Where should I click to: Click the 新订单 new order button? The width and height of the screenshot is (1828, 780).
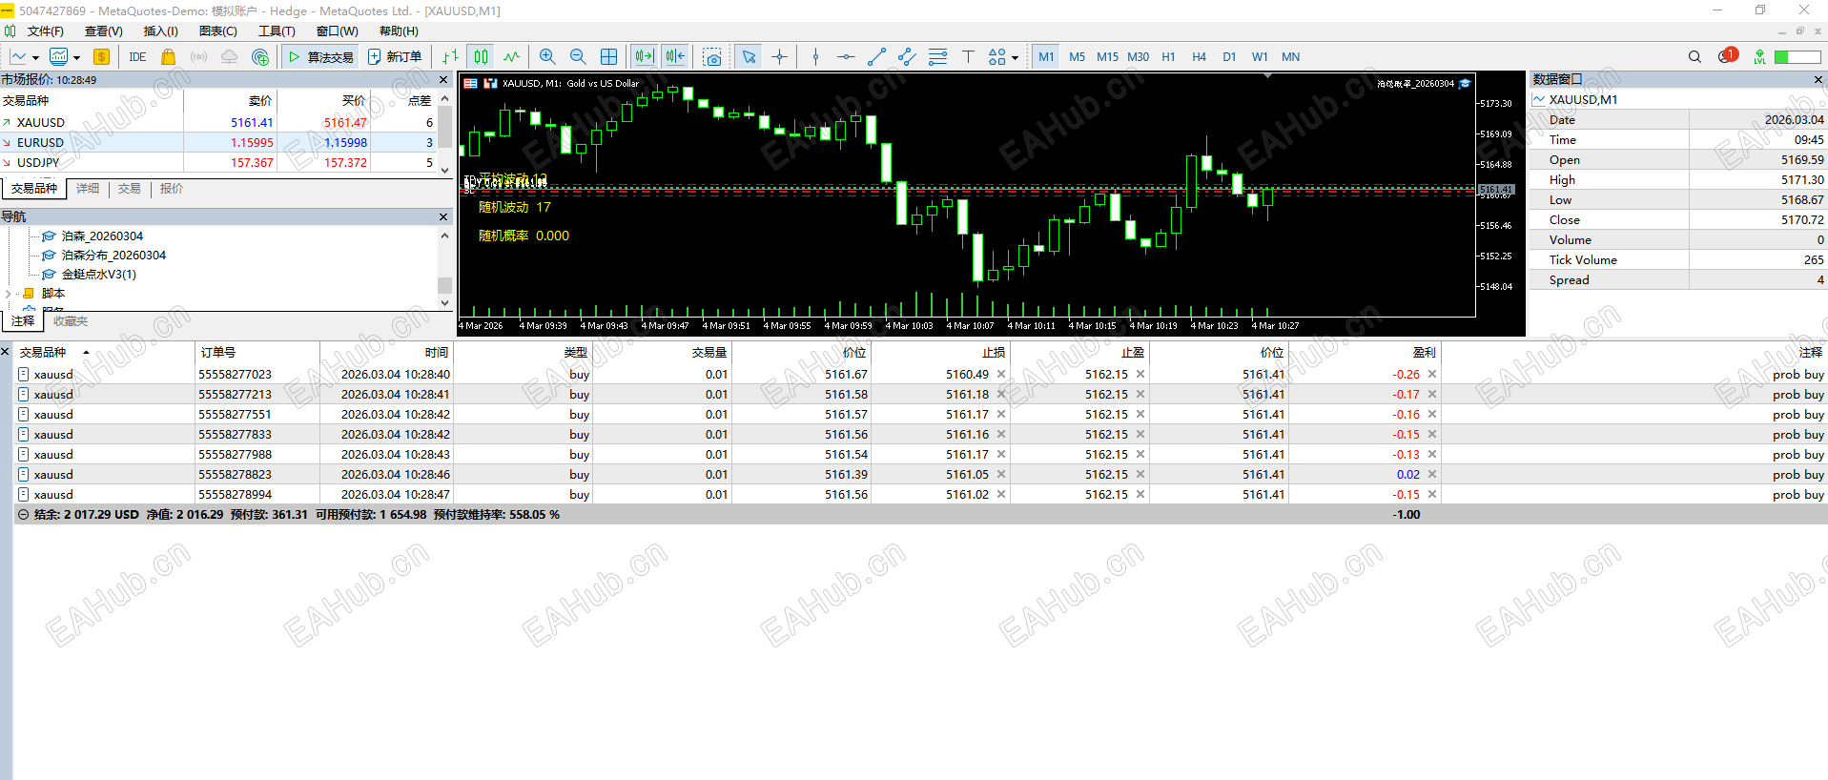tap(395, 57)
